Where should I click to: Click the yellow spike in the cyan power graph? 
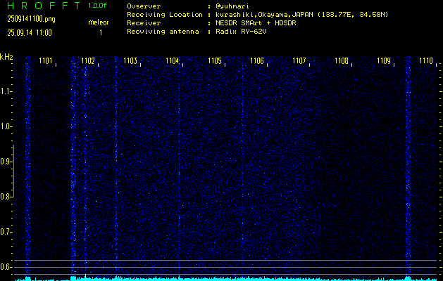click(85, 277)
